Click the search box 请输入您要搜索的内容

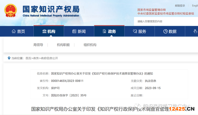click(x=165, y=21)
